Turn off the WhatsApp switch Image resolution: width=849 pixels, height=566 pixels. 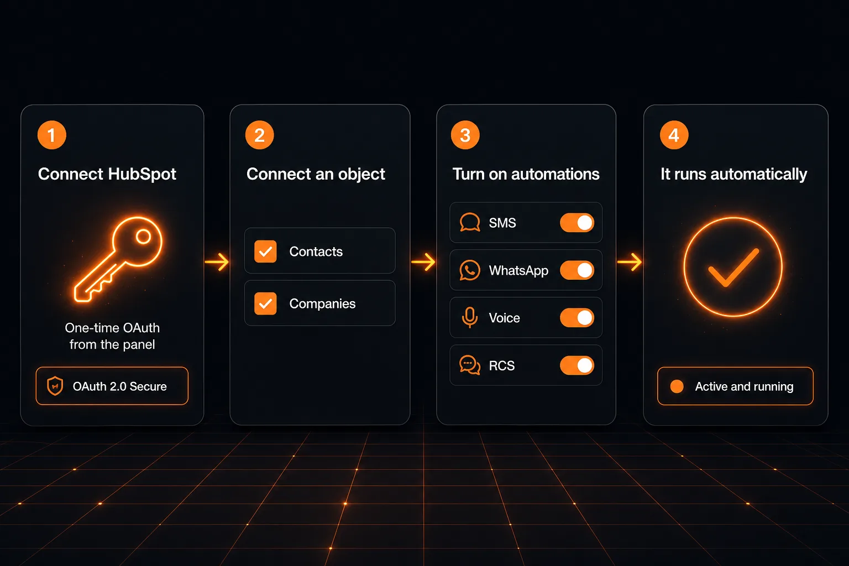click(577, 270)
